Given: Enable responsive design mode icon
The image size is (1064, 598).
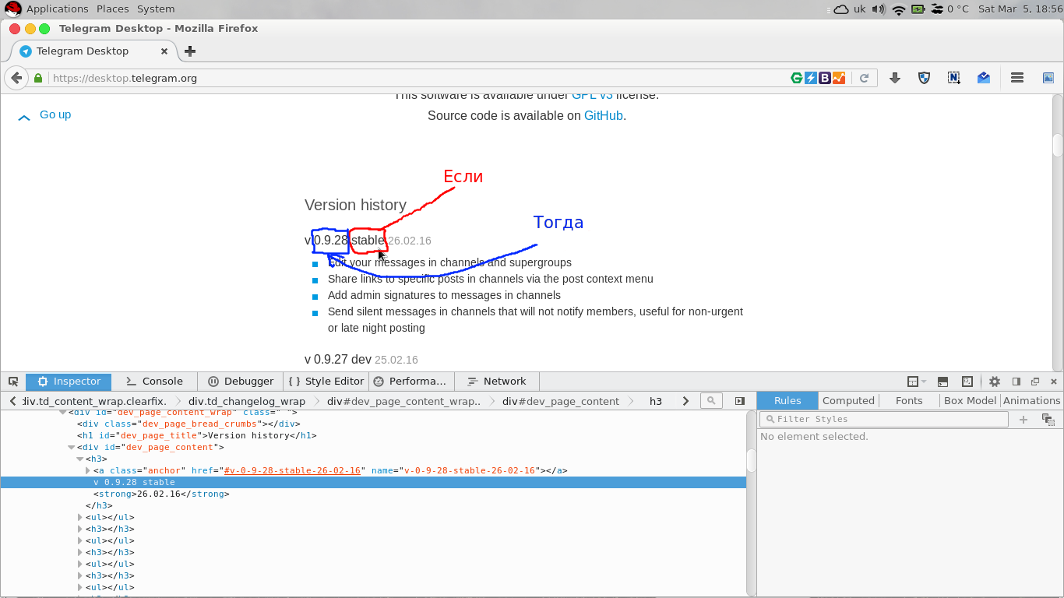Looking at the screenshot, I should (967, 382).
